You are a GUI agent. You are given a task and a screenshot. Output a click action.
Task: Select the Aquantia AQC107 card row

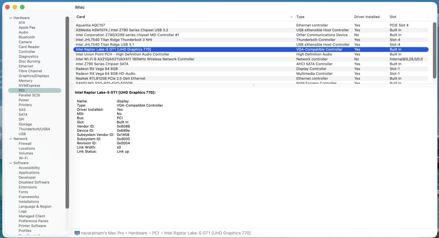coord(251,25)
